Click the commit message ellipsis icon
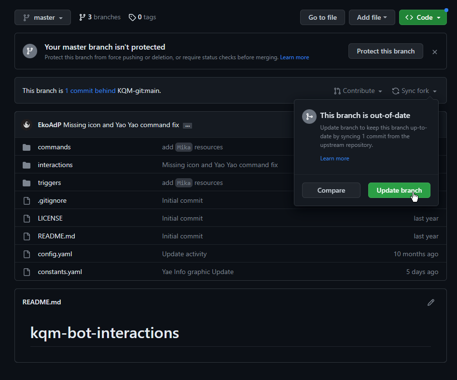The height and width of the screenshot is (380, 457). 188,126
